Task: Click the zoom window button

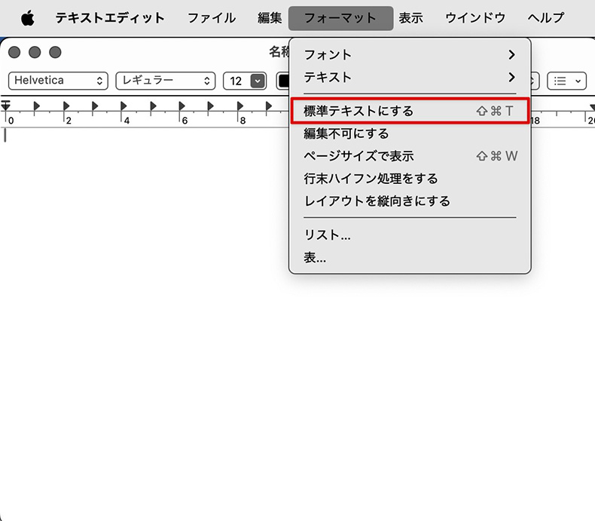Action: (55, 52)
